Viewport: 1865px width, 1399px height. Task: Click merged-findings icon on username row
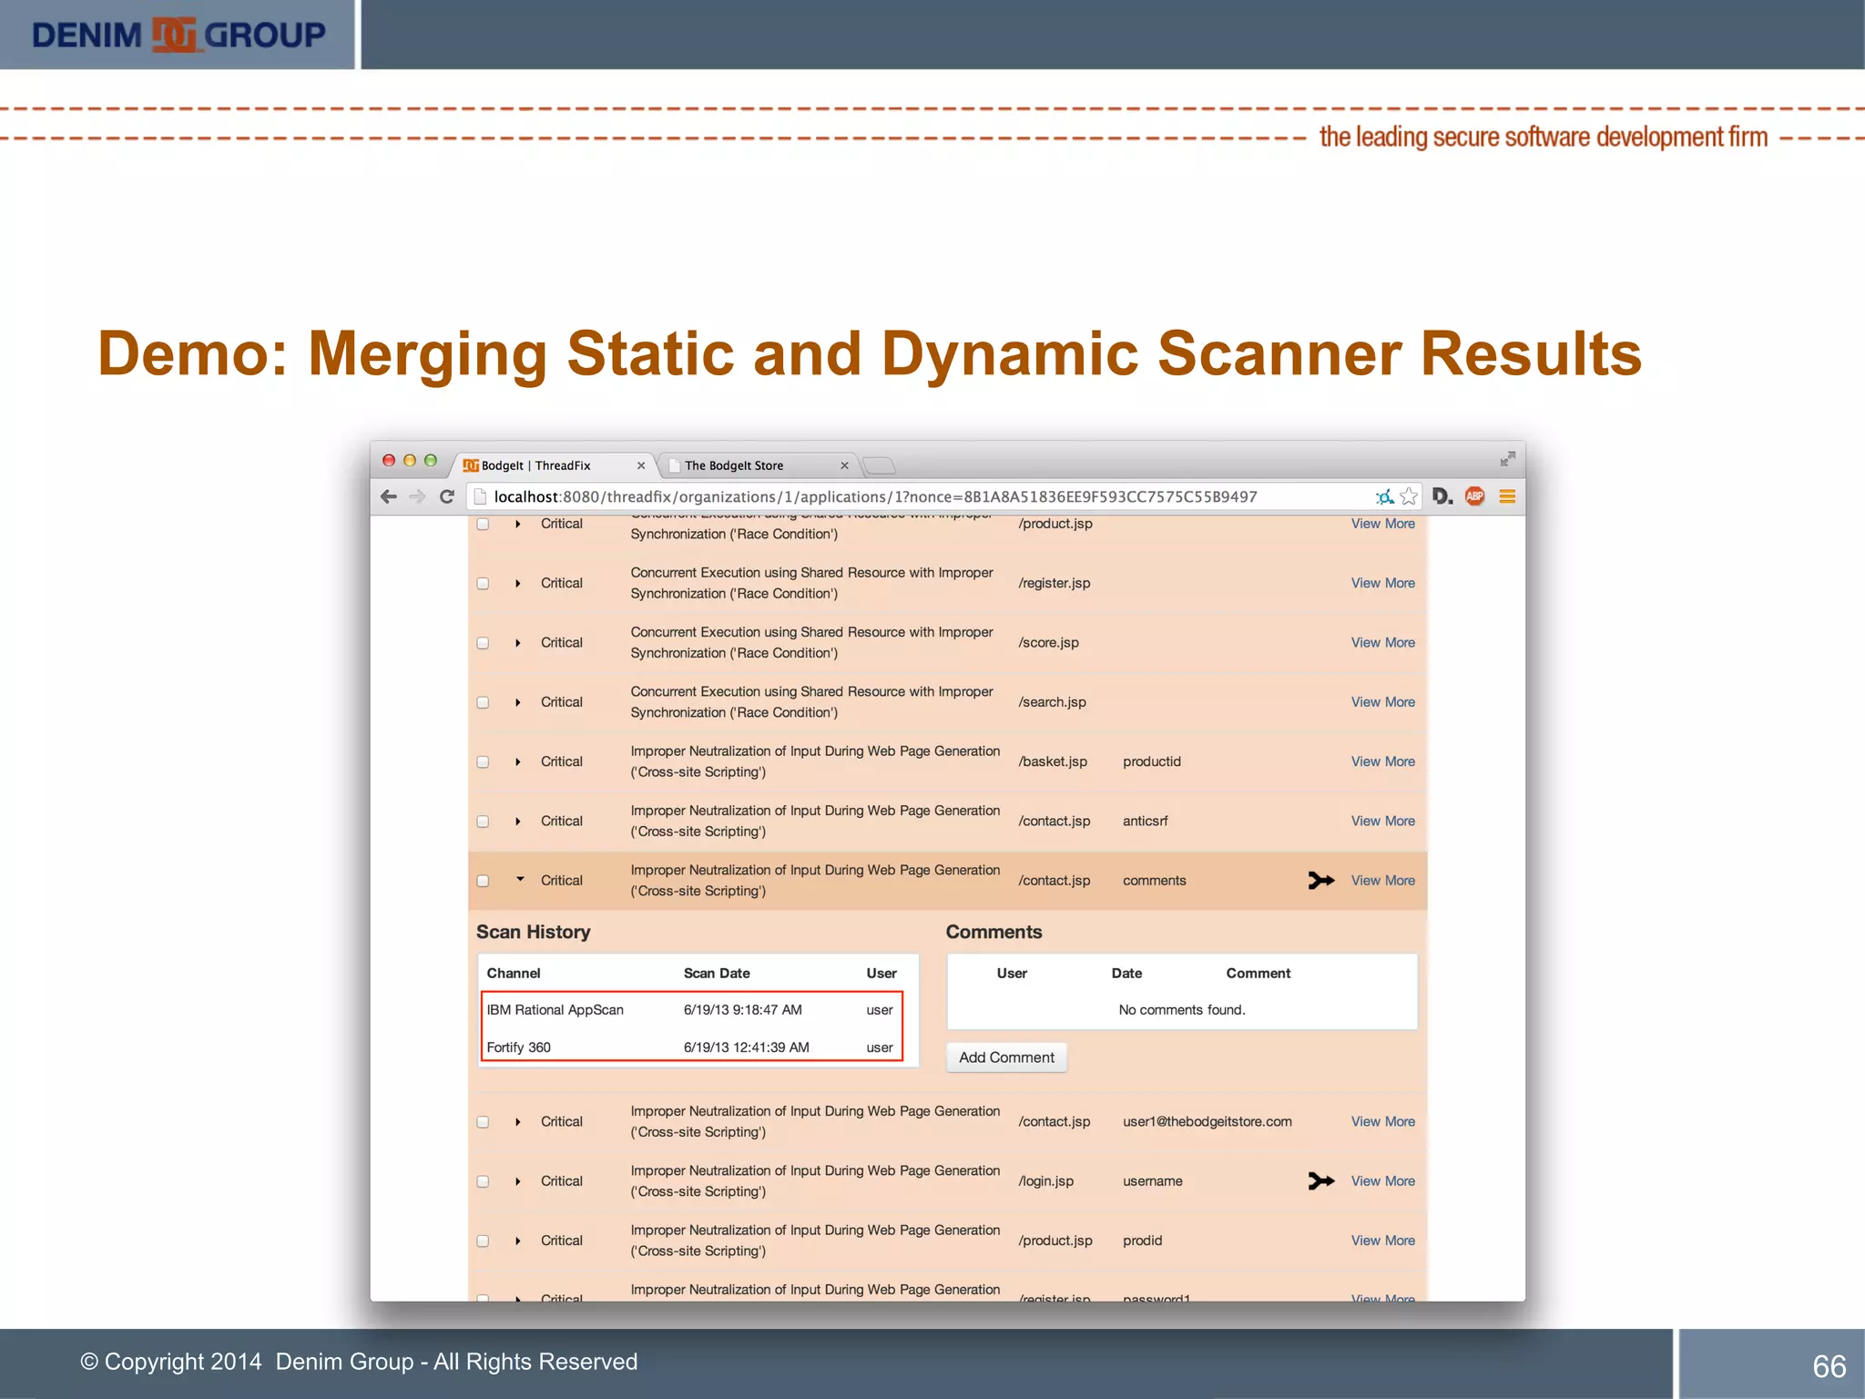(x=1320, y=1180)
